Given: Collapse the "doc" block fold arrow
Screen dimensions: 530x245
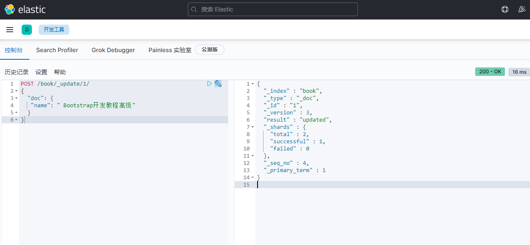Looking at the screenshot, I should (16, 98).
